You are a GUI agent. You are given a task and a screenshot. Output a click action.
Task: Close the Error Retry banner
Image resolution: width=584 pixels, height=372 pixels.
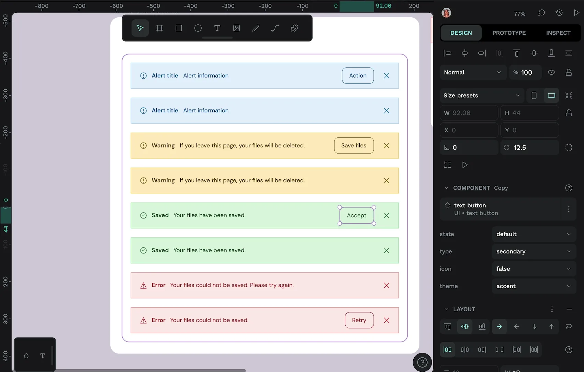tap(386, 320)
